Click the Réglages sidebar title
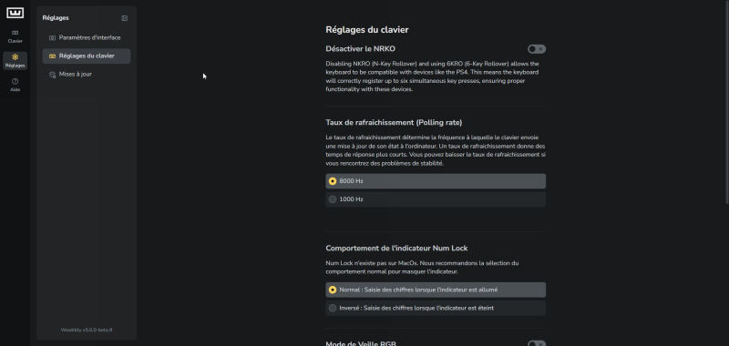The width and height of the screenshot is (729, 346). pyautogui.click(x=56, y=18)
